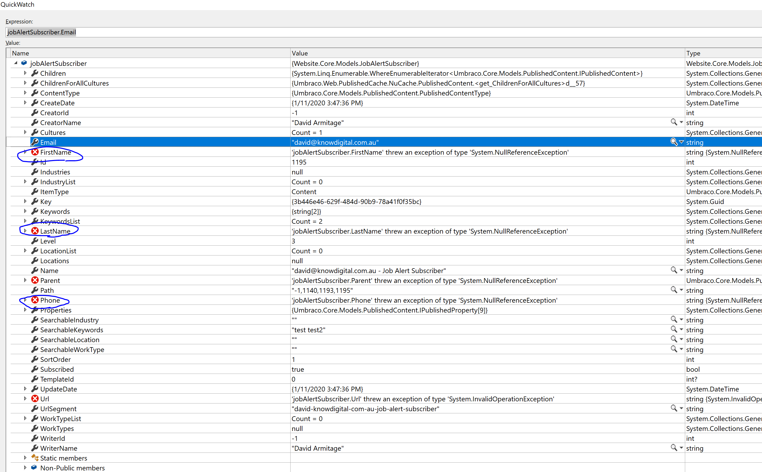
Task: Expand Non-Public members node
Action: [25, 468]
